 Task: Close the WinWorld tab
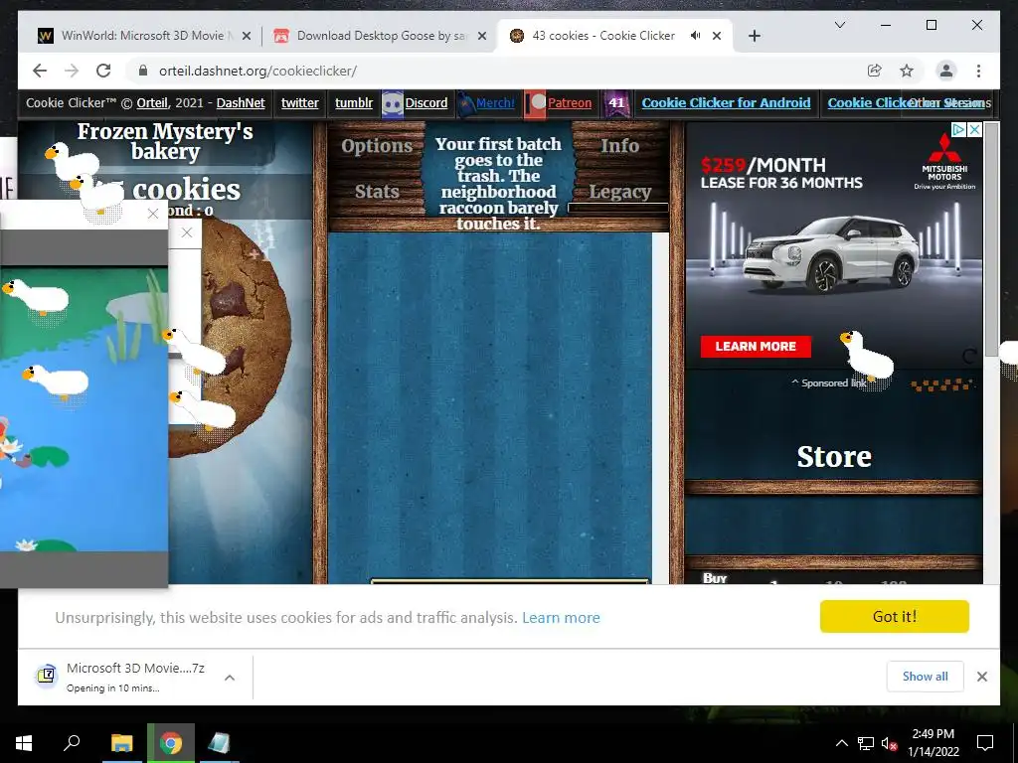247,36
